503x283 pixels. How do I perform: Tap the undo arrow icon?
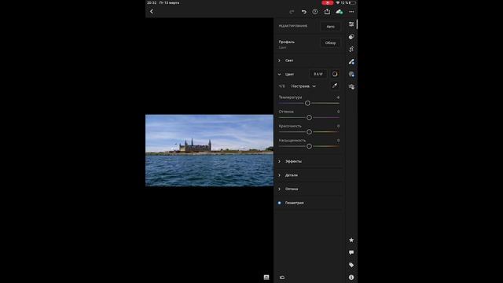click(x=303, y=12)
